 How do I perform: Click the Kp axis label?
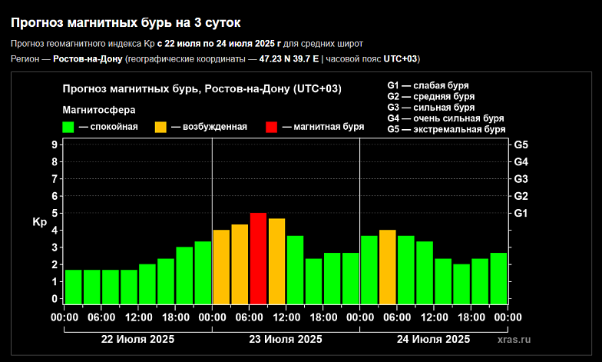pyautogui.click(x=40, y=222)
